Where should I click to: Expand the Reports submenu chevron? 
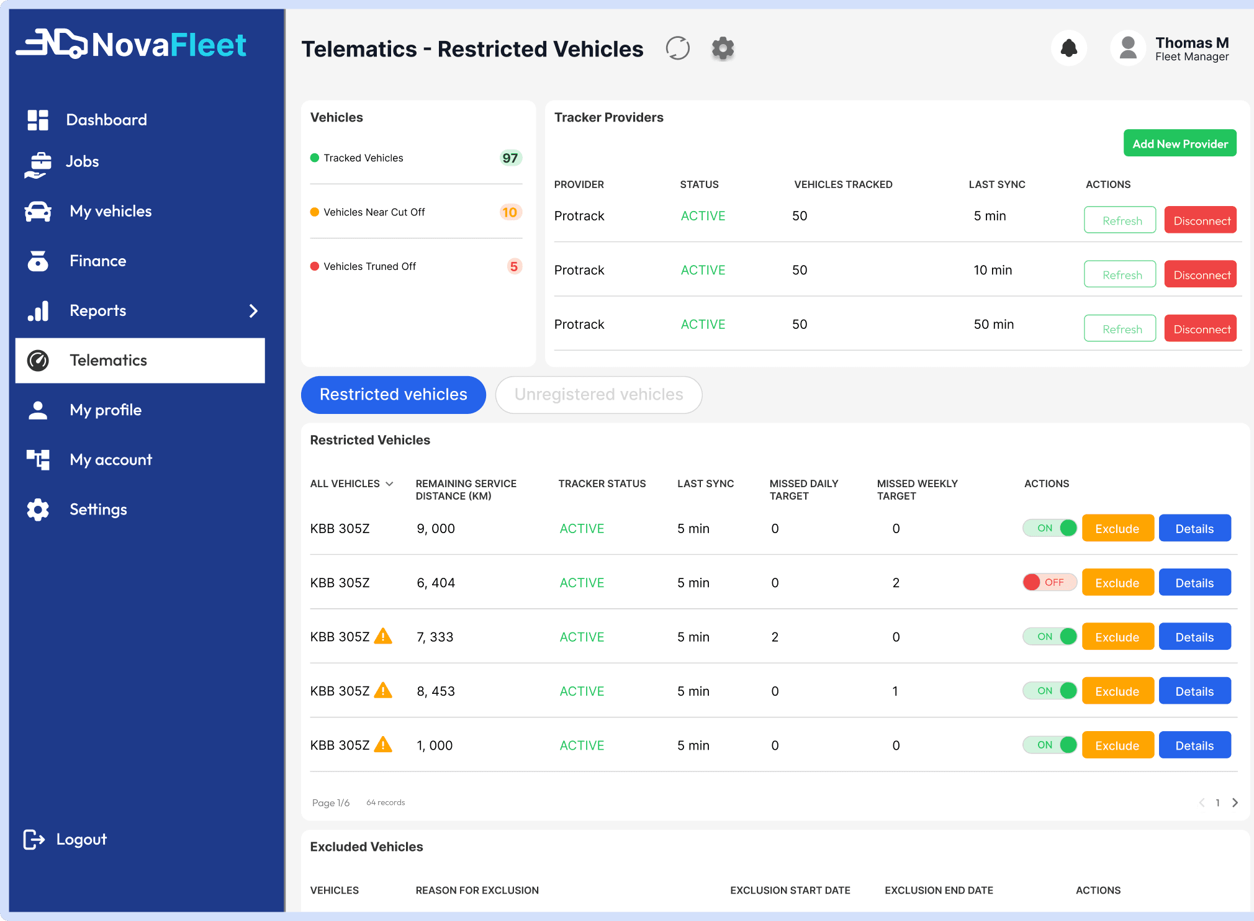[253, 311]
